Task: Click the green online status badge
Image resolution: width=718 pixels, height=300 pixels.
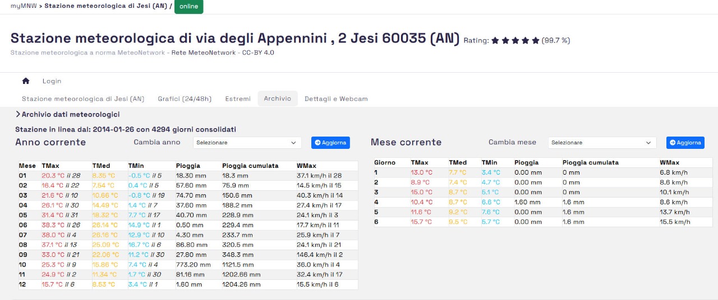Action: pos(189,6)
